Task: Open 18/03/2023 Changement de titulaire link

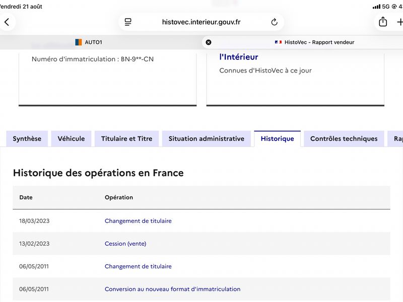Action: click(x=138, y=221)
